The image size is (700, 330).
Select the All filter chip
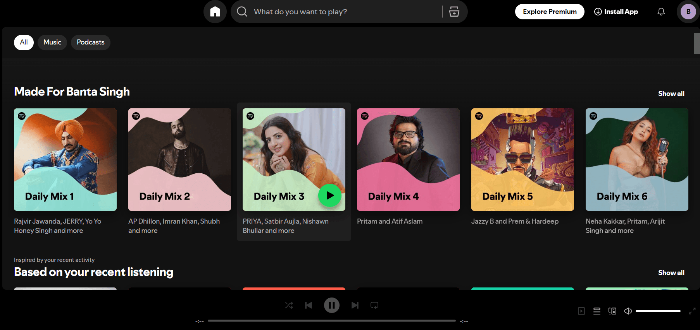[24, 42]
